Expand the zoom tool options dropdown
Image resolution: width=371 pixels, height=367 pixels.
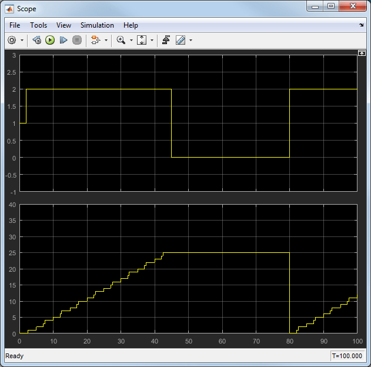(x=131, y=40)
